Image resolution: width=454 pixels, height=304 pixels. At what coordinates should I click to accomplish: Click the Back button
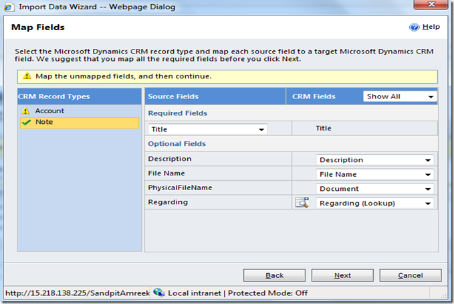tap(274, 275)
